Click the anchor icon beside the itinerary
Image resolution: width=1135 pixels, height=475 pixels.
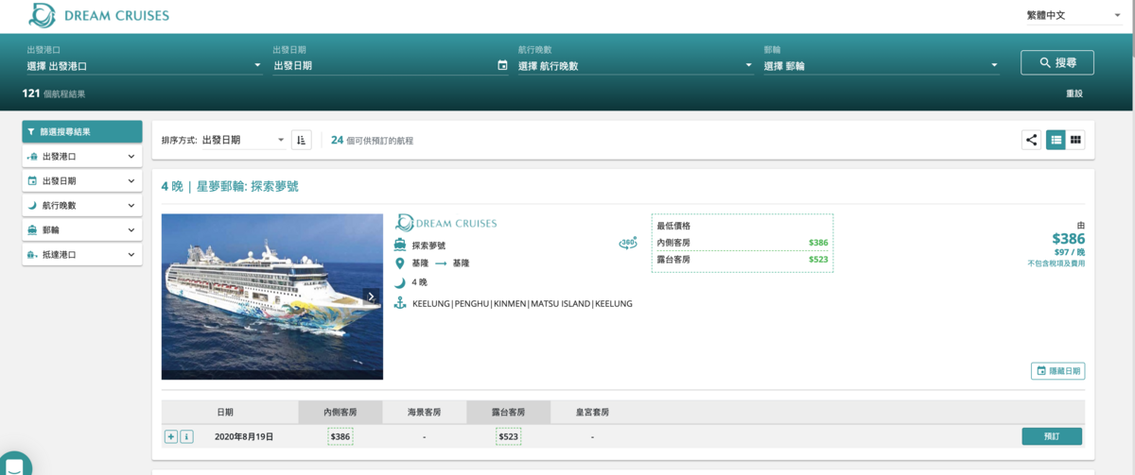pos(399,304)
